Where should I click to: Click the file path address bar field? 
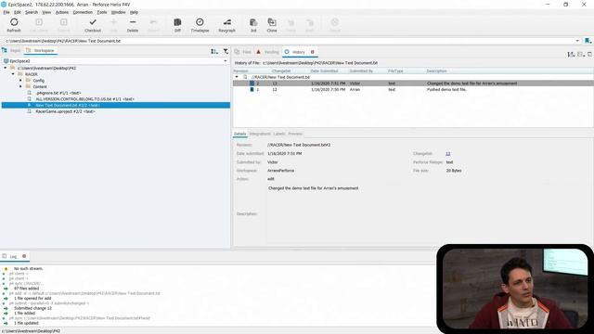coord(290,41)
